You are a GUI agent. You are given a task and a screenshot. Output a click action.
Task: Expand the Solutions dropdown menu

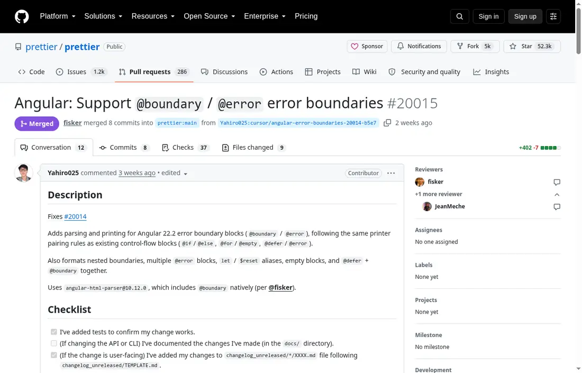[x=104, y=16]
